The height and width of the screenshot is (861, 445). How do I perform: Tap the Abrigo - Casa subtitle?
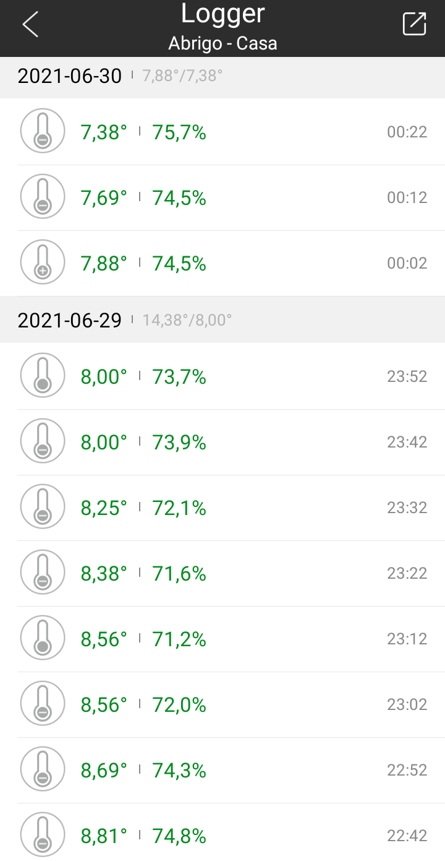point(222,43)
